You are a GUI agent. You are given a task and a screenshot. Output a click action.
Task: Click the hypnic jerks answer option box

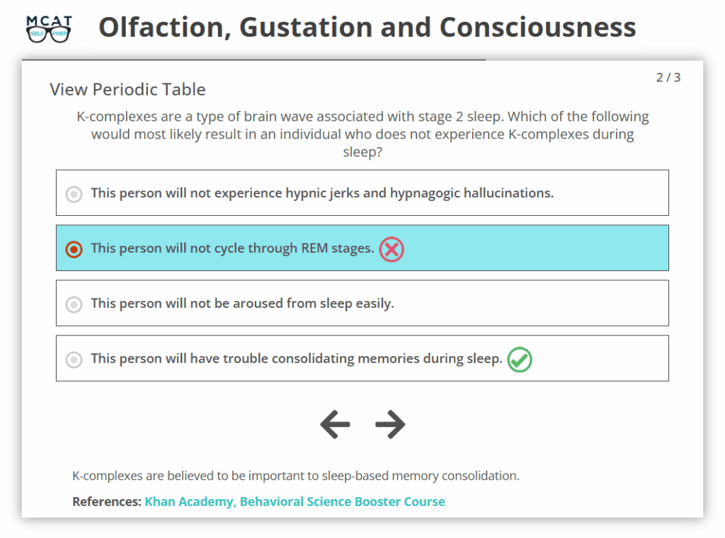(x=362, y=193)
